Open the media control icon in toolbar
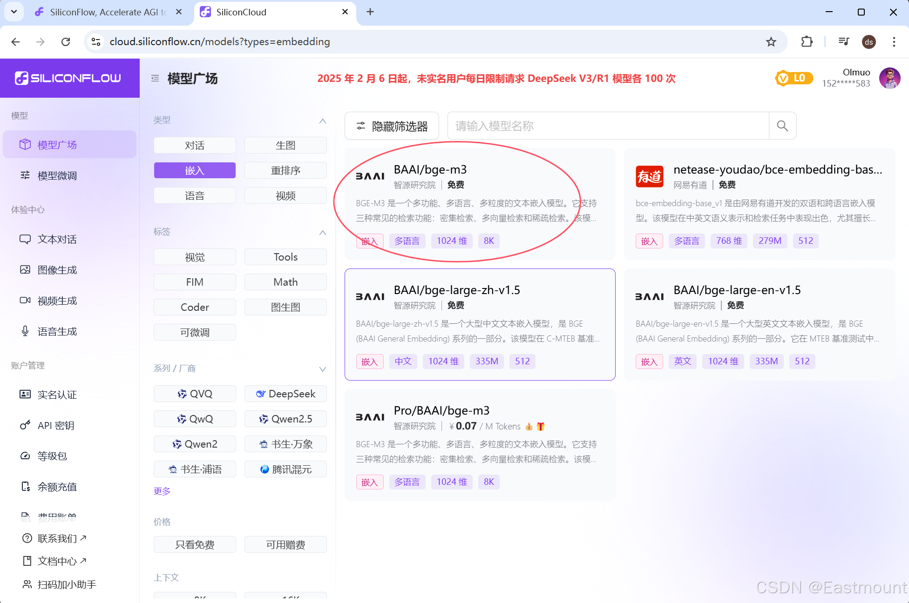 click(844, 42)
